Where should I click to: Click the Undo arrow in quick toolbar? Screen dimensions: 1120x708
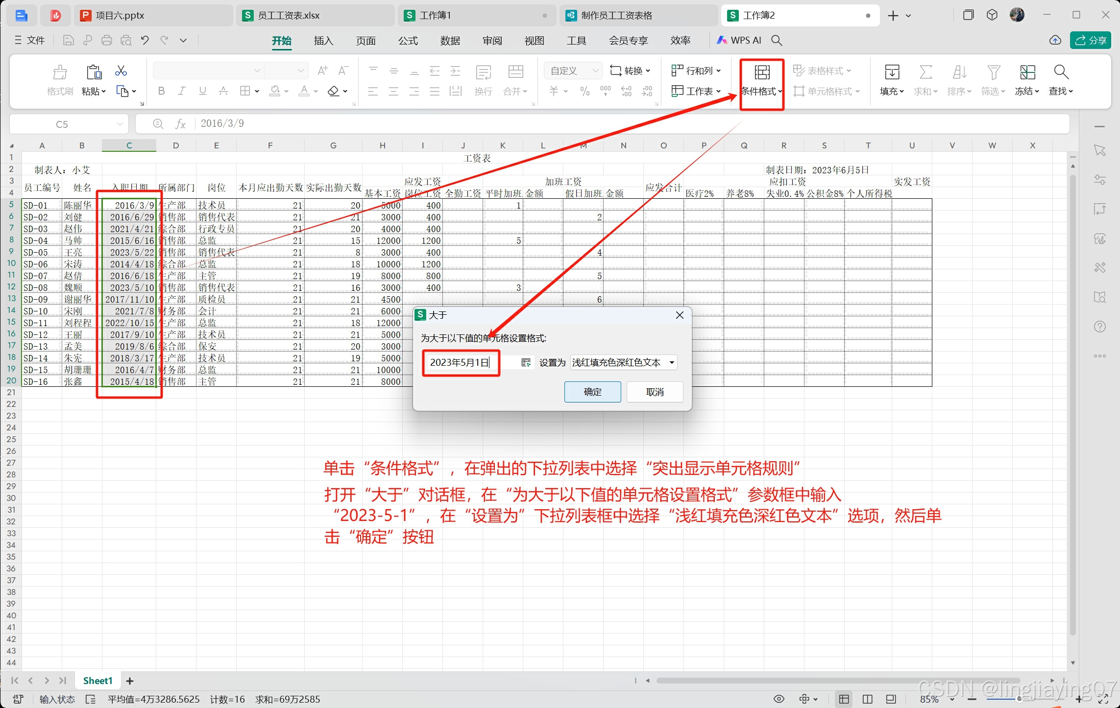coord(145,40)
